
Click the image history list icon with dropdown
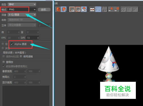pyautogui.click(x=64, y=9)
